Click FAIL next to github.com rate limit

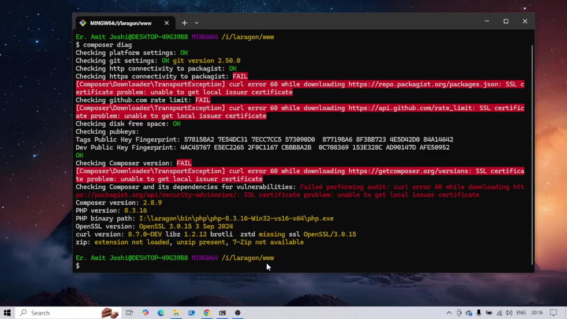point(203,100)
